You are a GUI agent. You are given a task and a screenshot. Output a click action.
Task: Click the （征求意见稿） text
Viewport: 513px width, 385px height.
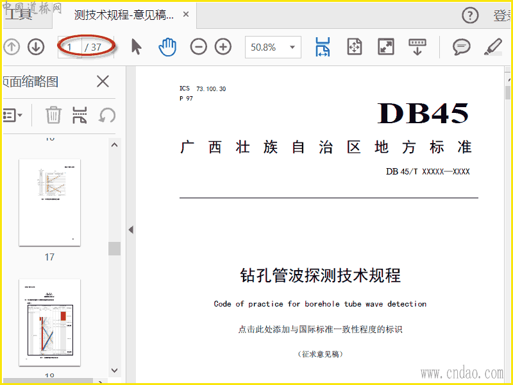320,354
